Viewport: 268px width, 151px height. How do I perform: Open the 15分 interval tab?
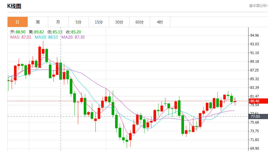tap(99, 22)
